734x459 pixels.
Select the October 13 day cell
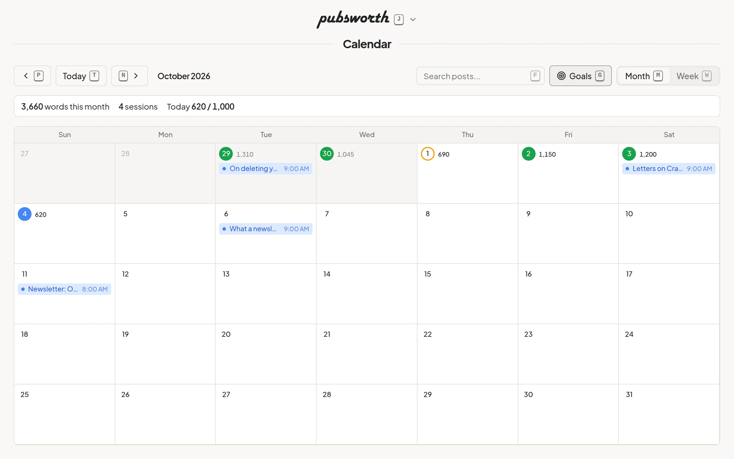tap(266, 293)
